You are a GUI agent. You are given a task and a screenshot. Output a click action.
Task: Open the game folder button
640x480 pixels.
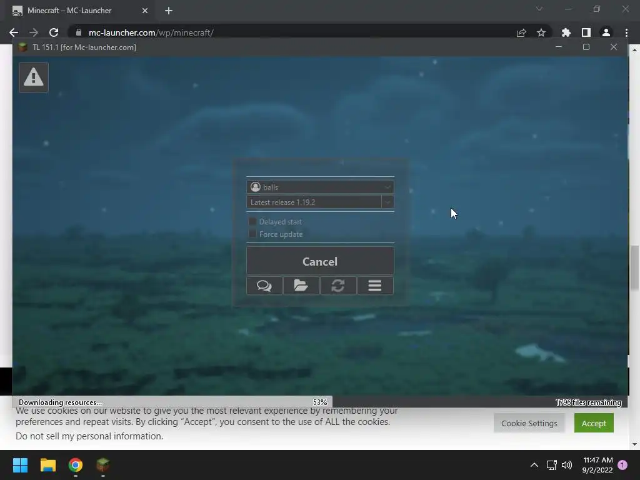(301, 286)
